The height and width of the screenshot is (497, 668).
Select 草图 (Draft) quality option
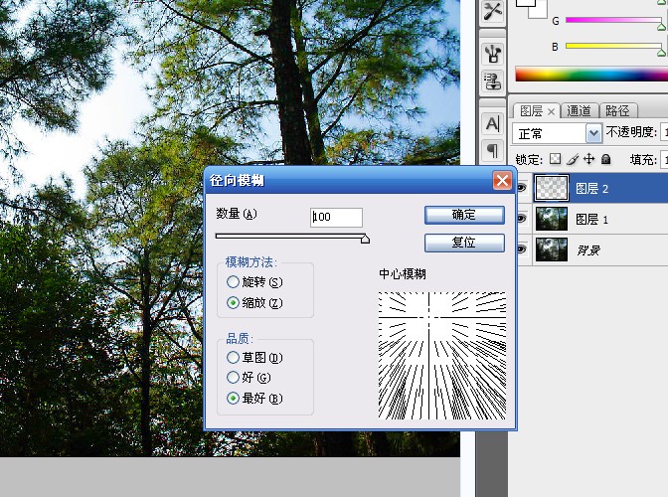(x=234, y=357)
